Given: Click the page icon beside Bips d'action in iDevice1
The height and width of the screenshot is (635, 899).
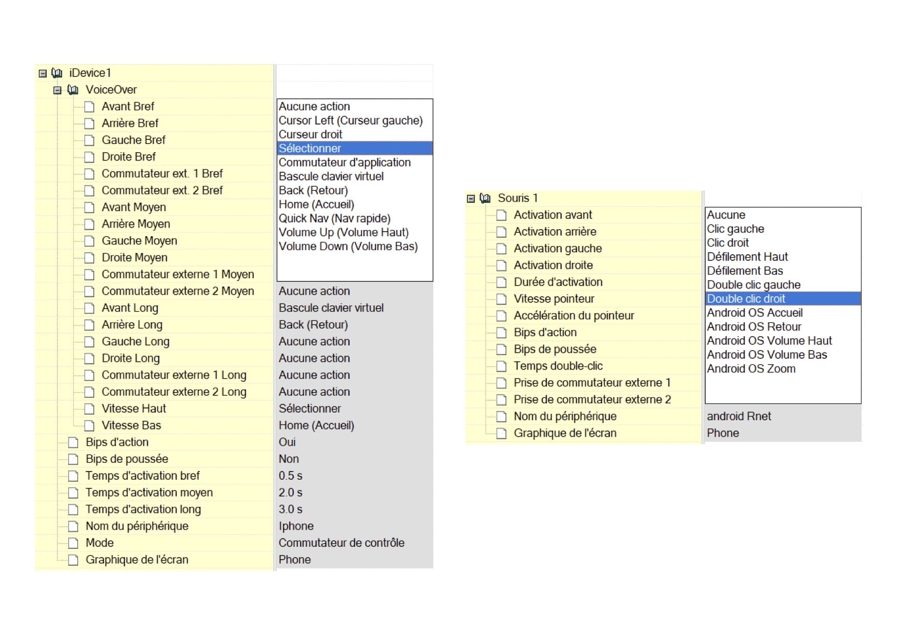Looking at the screenshot, I should click(73, 442).
